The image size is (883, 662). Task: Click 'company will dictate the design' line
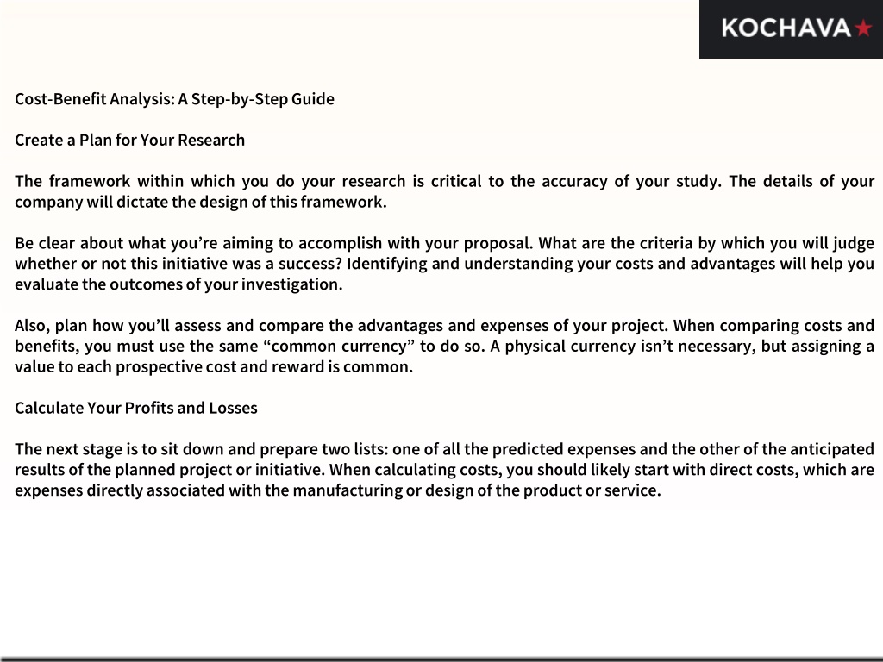pyautogui.click(x=200, y=202)
